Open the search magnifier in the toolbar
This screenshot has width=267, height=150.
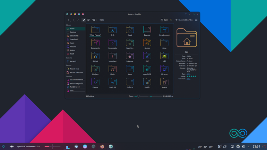[x=171, y=20]
